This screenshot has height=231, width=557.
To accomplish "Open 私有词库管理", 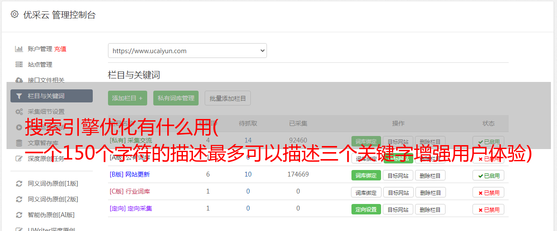I will click(x=176, y=98).
